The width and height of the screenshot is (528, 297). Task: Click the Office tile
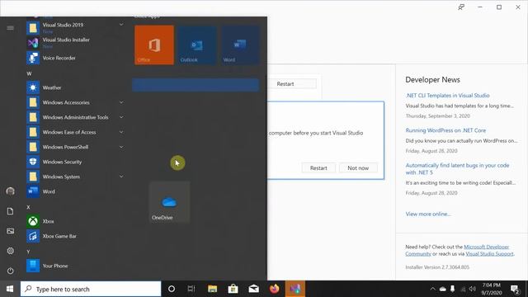coord(154,45)
